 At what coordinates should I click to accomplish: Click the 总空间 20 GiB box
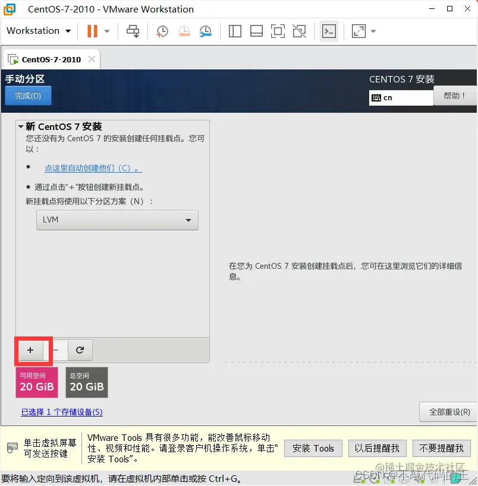[x=87, y=383]
